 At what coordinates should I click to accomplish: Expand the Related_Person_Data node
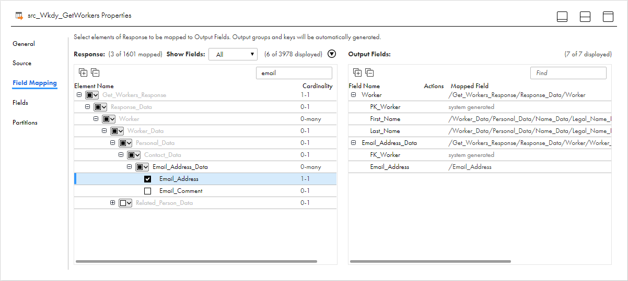point(113,203)
